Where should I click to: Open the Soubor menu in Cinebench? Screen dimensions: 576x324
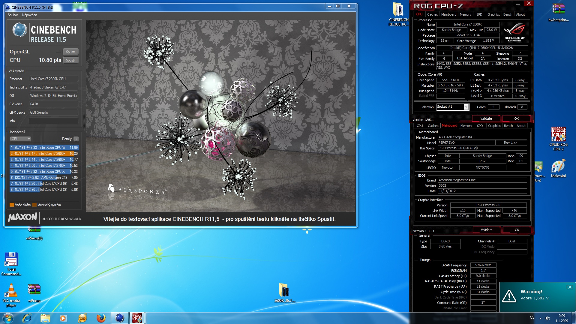(x=13, y=15)
